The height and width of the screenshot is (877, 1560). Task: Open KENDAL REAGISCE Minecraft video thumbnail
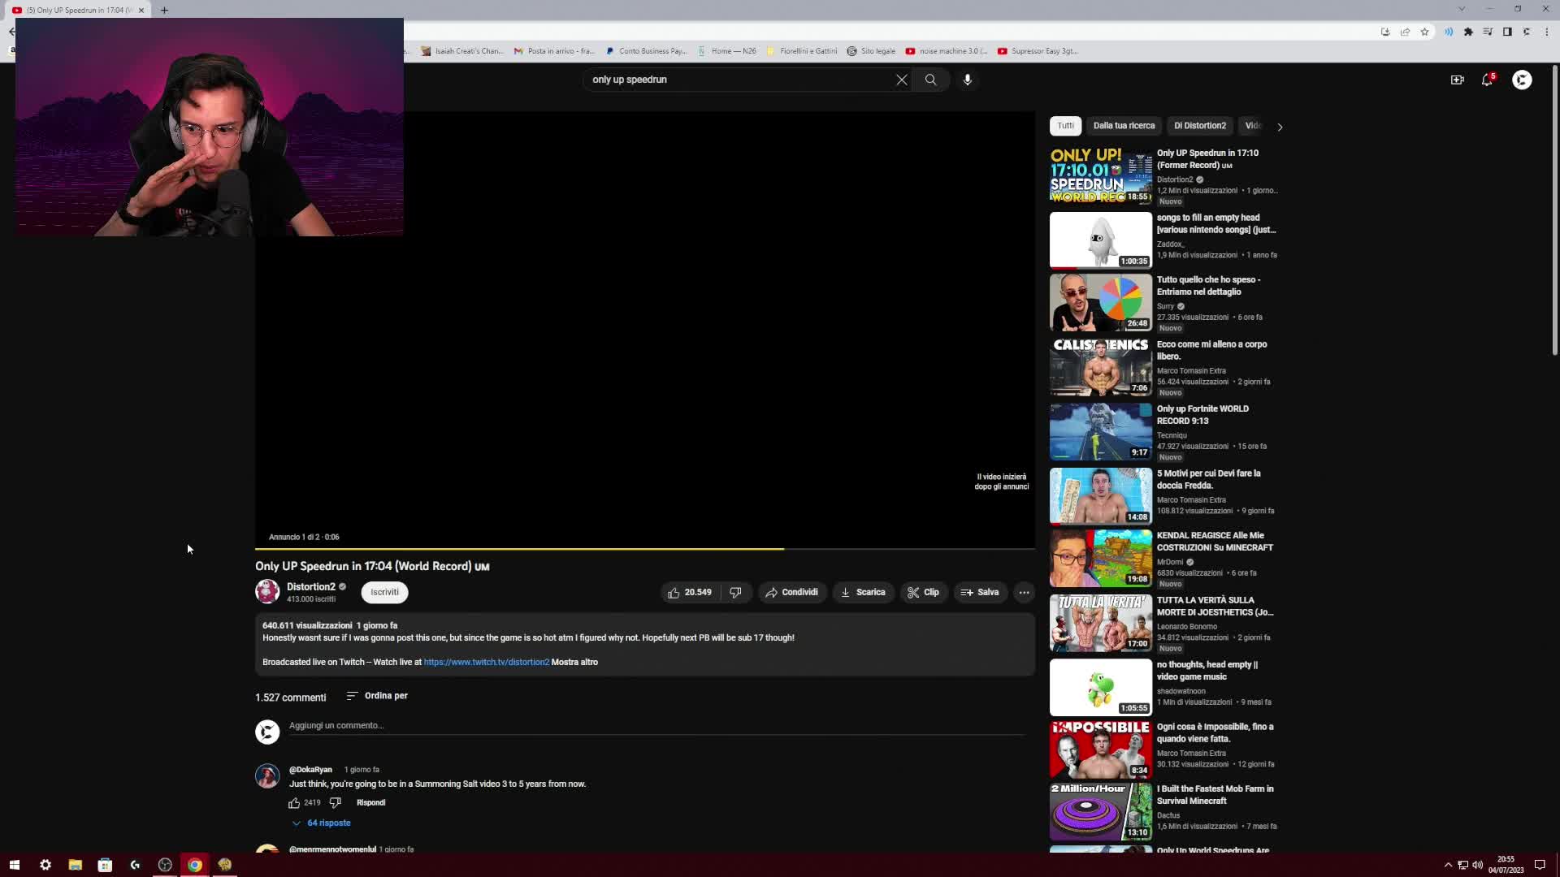(1101, 559)
